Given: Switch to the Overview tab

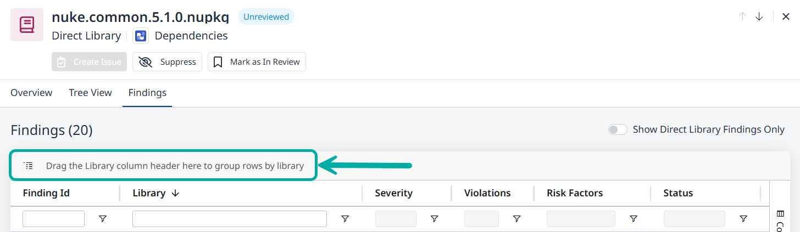Looking at the screenshot, I should pos(31,93).
